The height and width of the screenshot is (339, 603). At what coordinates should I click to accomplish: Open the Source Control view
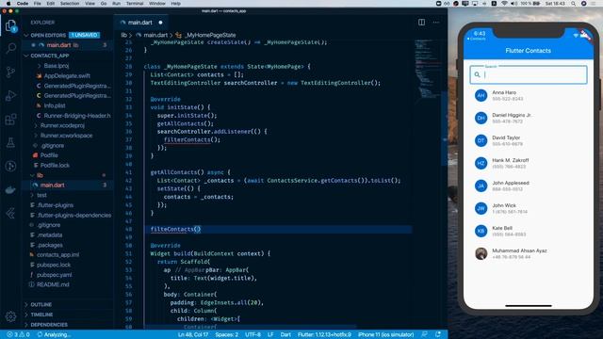pos(10,73)
